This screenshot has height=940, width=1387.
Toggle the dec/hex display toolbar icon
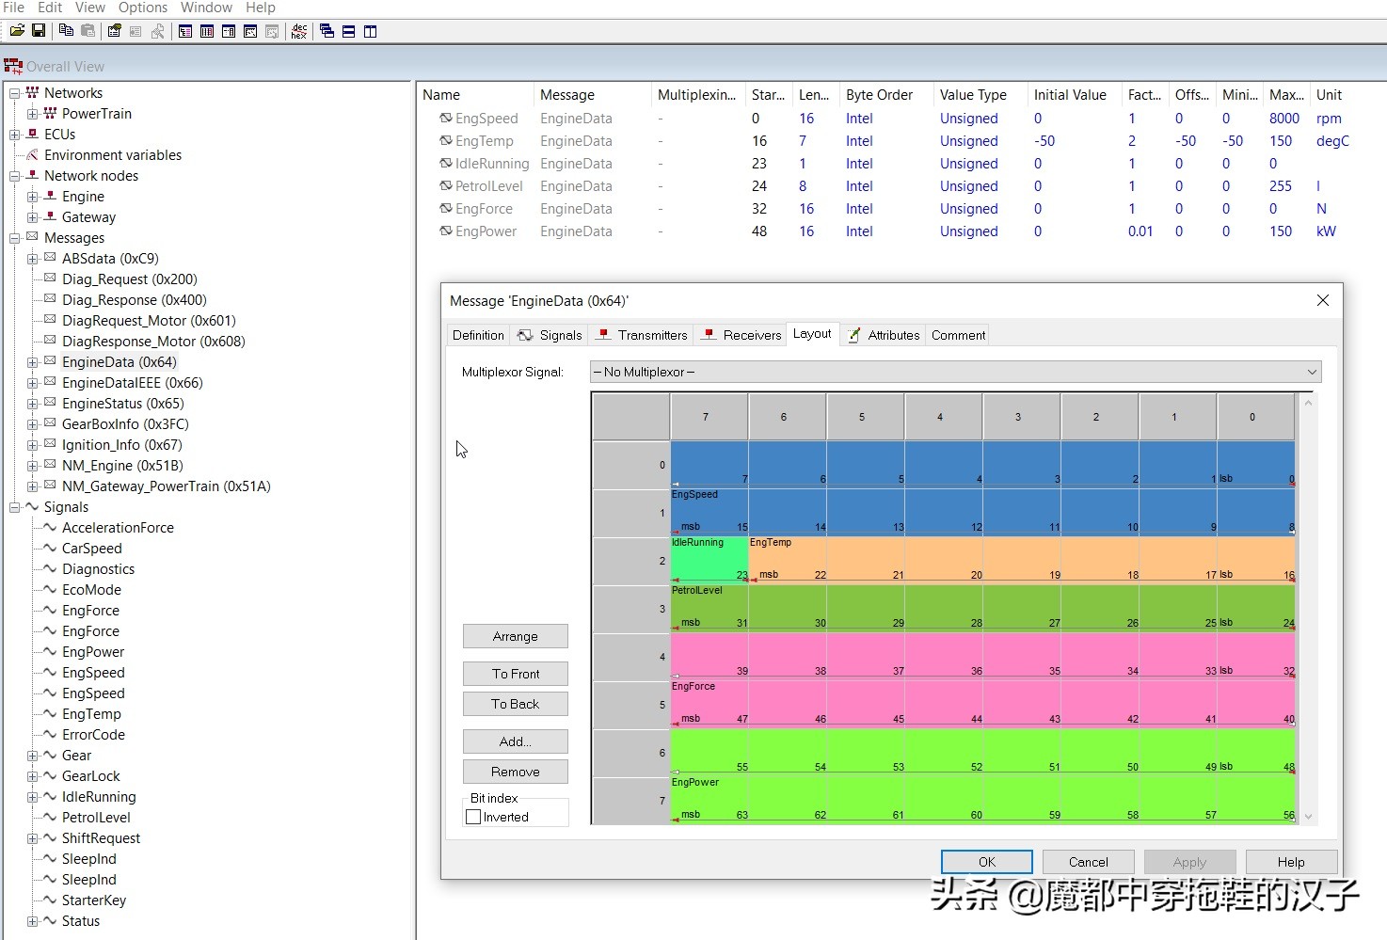click(299, 31)
